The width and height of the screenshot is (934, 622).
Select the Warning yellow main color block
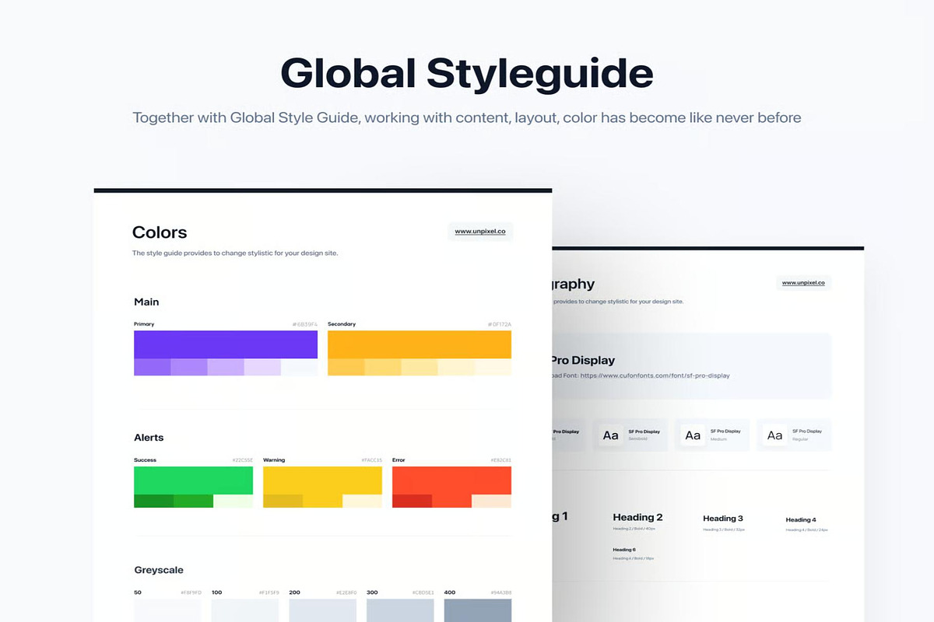pos(322,480)
